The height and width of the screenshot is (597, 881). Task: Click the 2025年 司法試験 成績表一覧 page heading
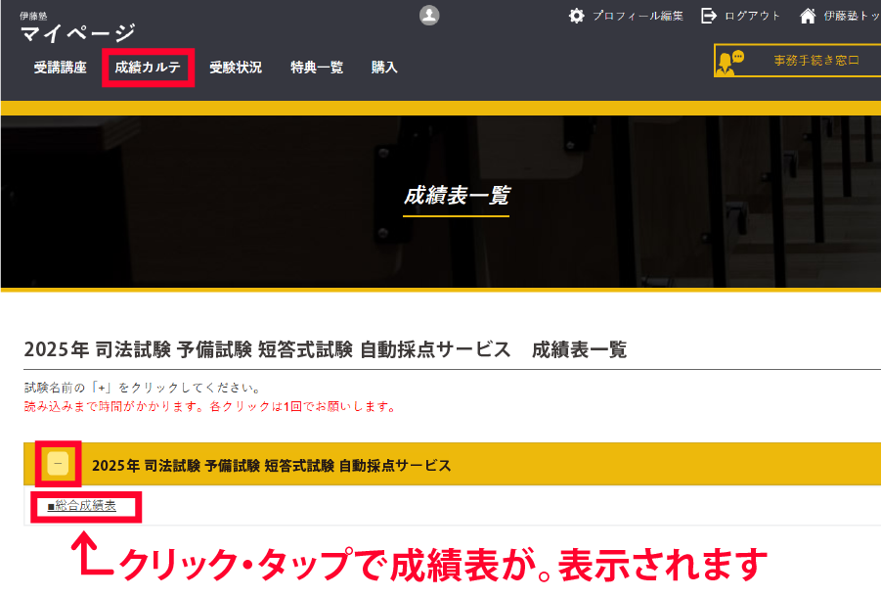(325, 349)
